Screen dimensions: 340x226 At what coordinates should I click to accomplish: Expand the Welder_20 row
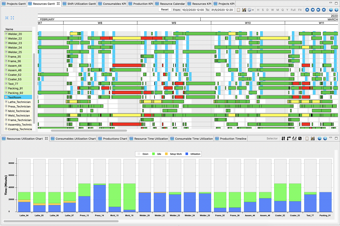click(x=6, y=34)
